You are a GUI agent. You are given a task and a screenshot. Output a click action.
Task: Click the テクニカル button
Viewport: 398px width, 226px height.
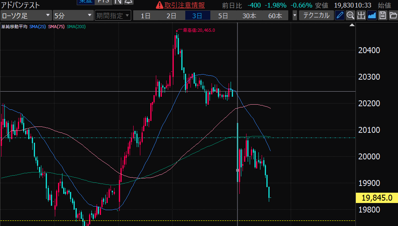coord(316,16)
